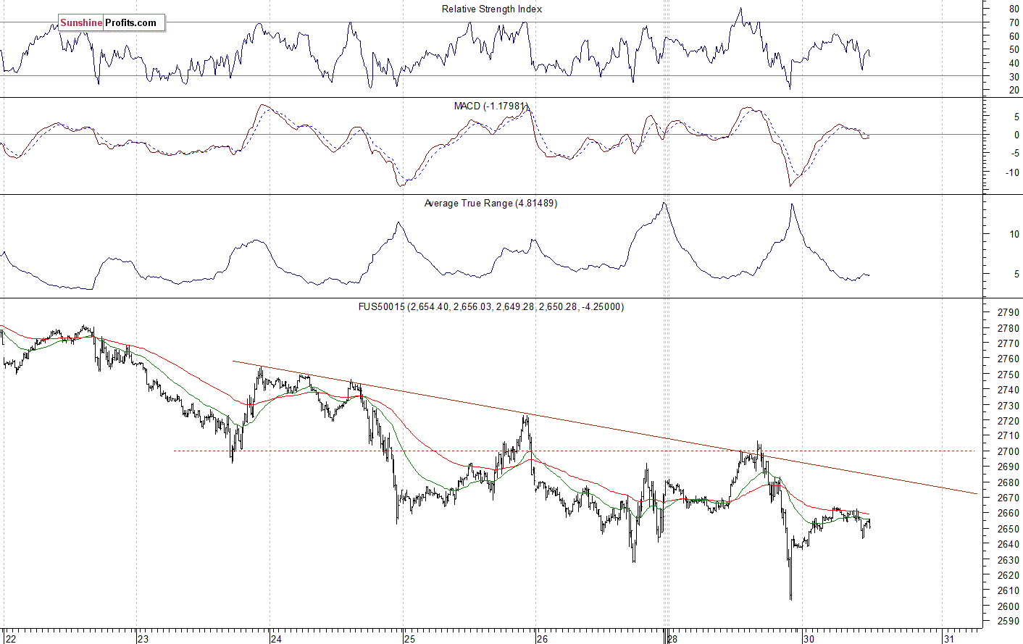Screen dimensions: 1023x644
Task: Click the dotted 2700 horizontal resistance line
Action: (574, 451)
